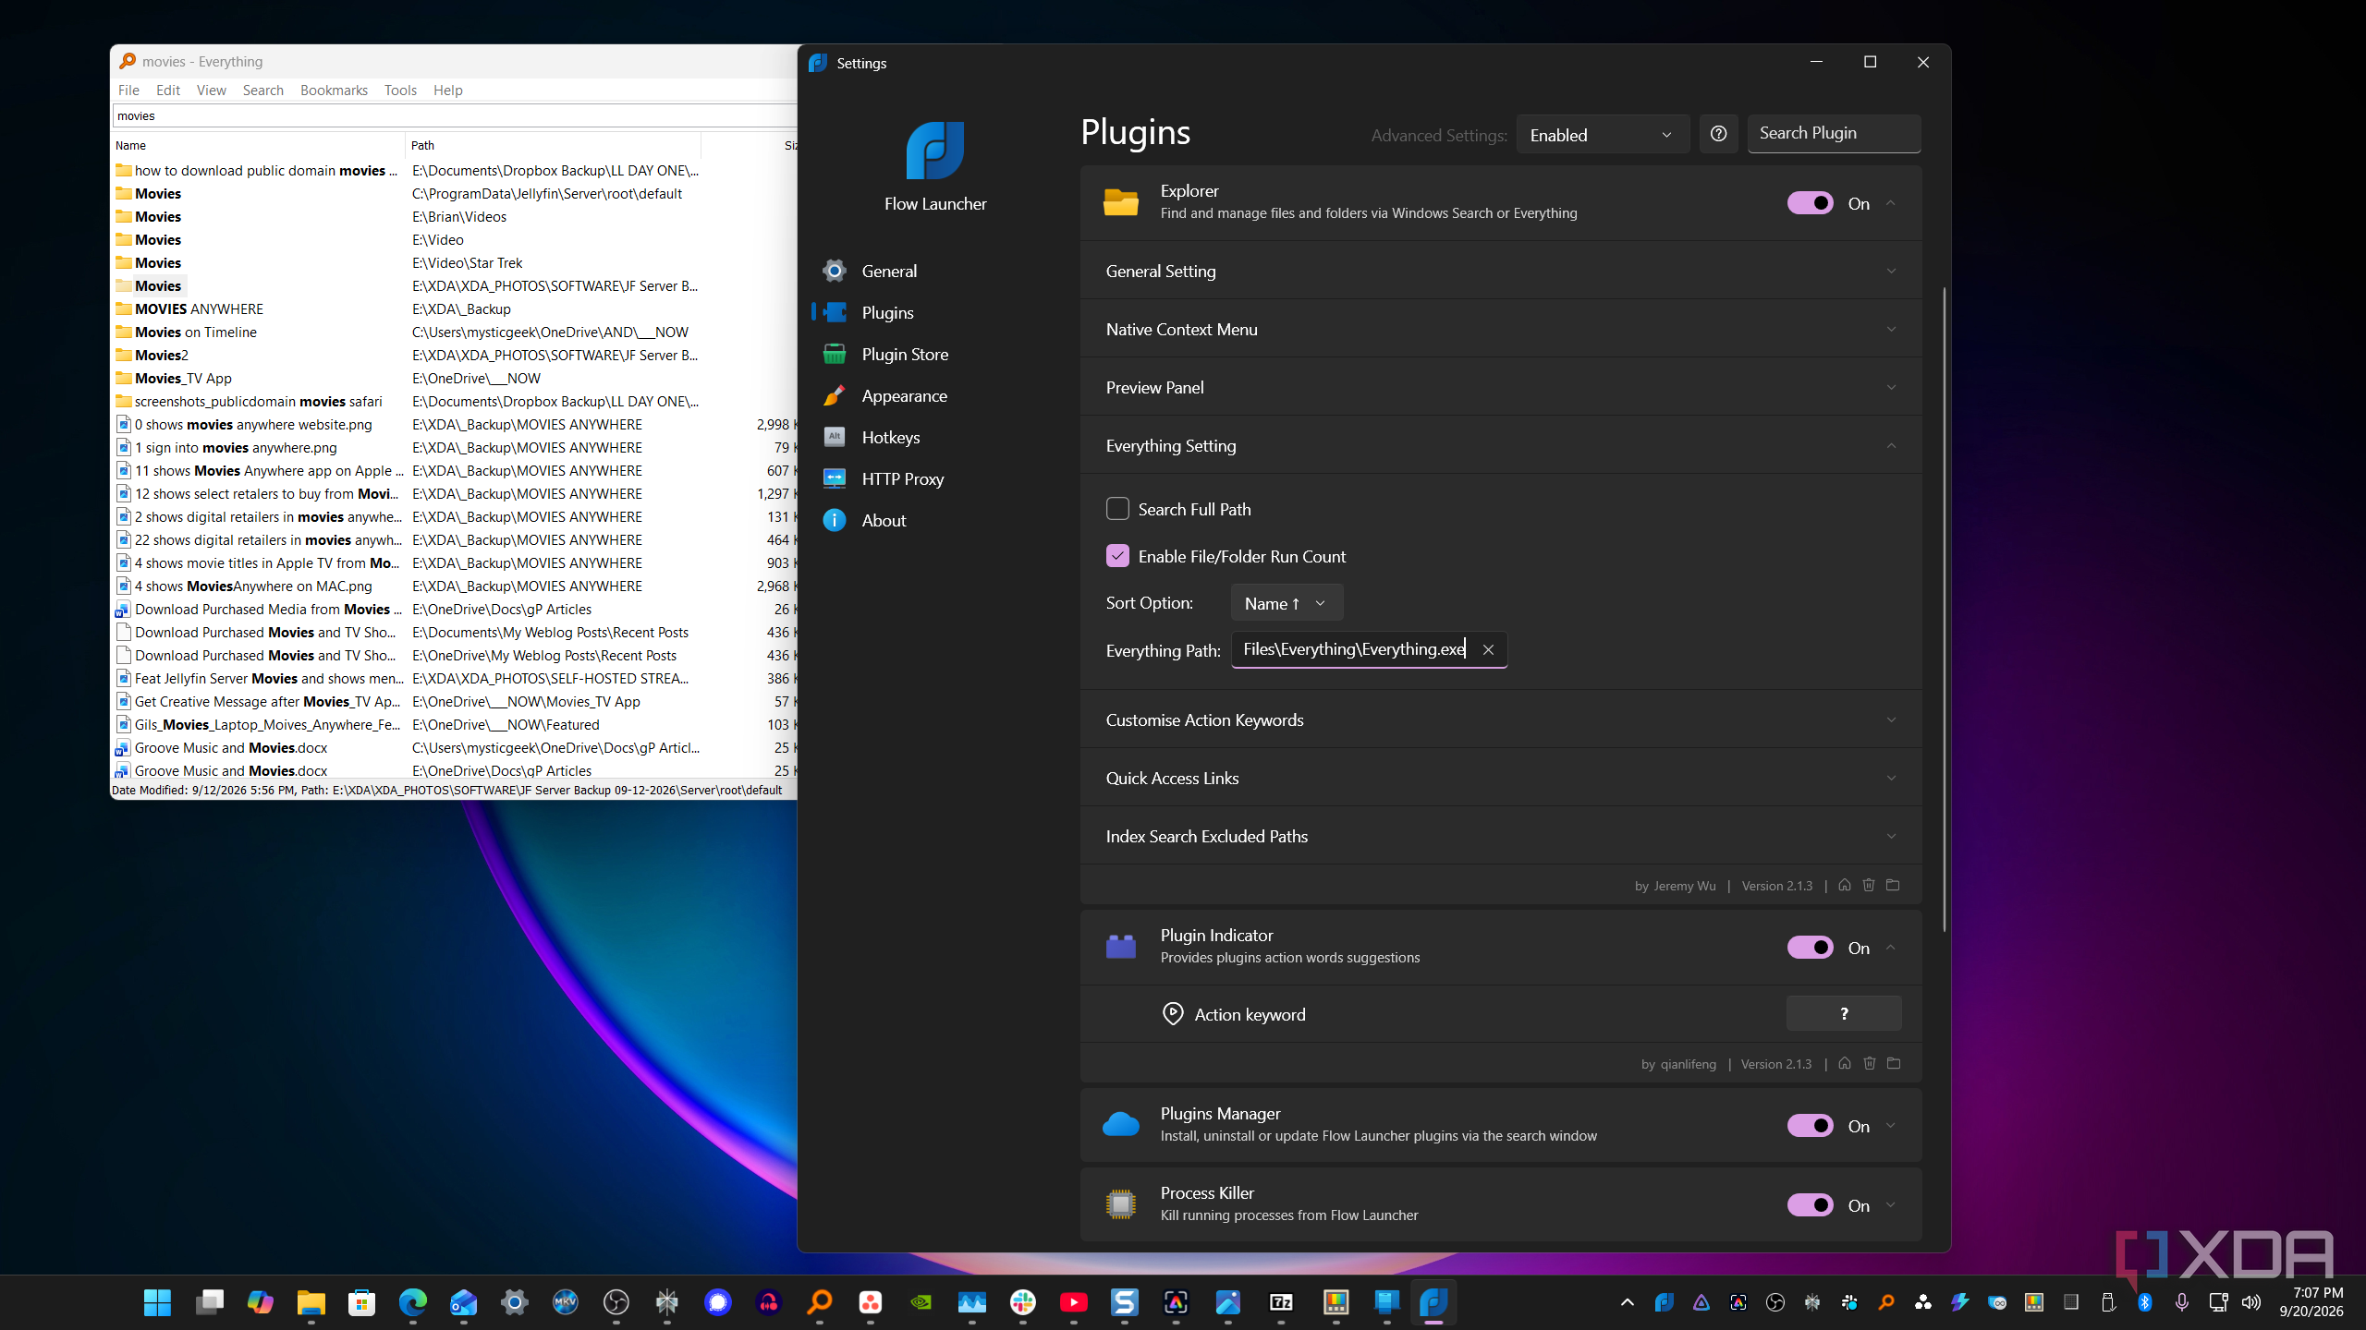
Task: Open the Tools menu in Everything
Action: (400, 90)
